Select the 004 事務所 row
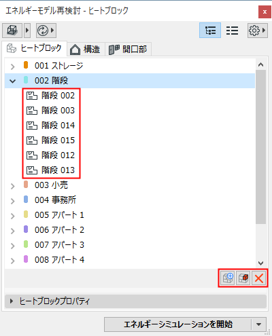Viewport: 272px width, 336px height. tap(130, 200)
